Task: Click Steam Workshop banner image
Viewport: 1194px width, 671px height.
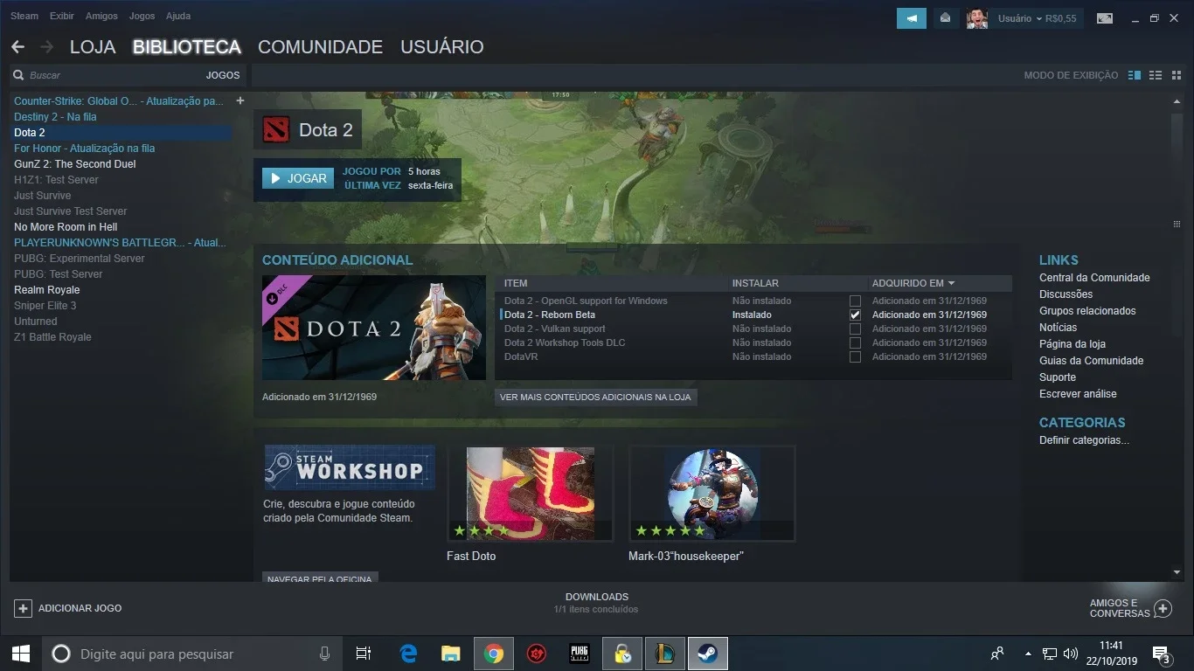Action: [350, 467]
